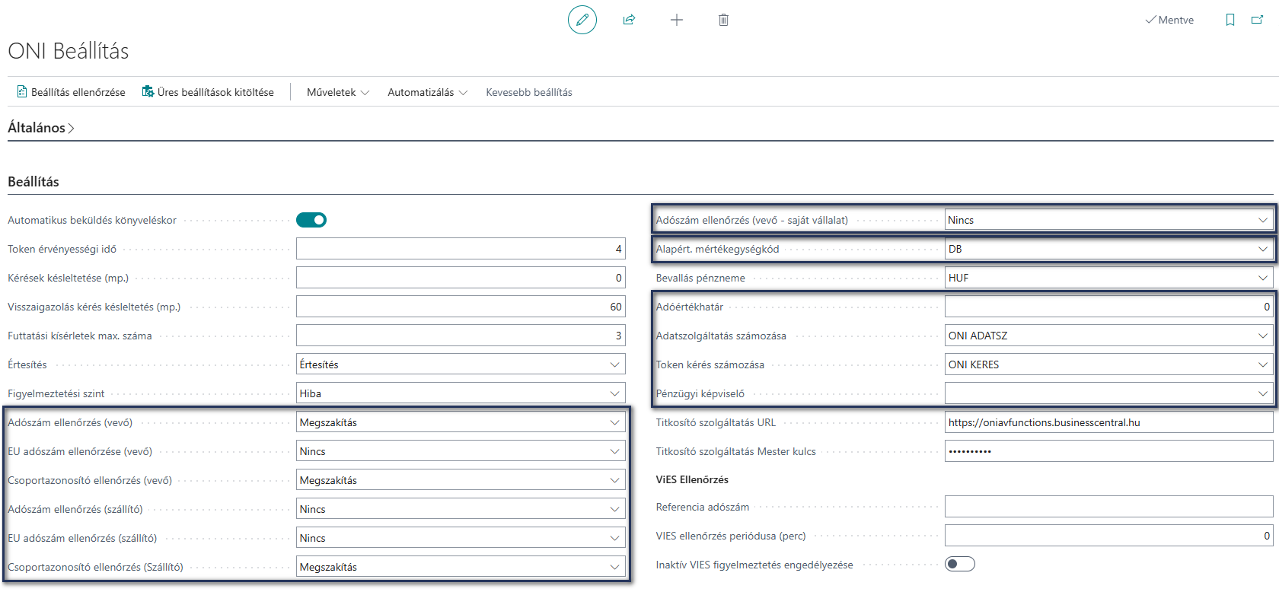Click Kevesebb beállítás link

pyautogui.click(x=529, y=92)
